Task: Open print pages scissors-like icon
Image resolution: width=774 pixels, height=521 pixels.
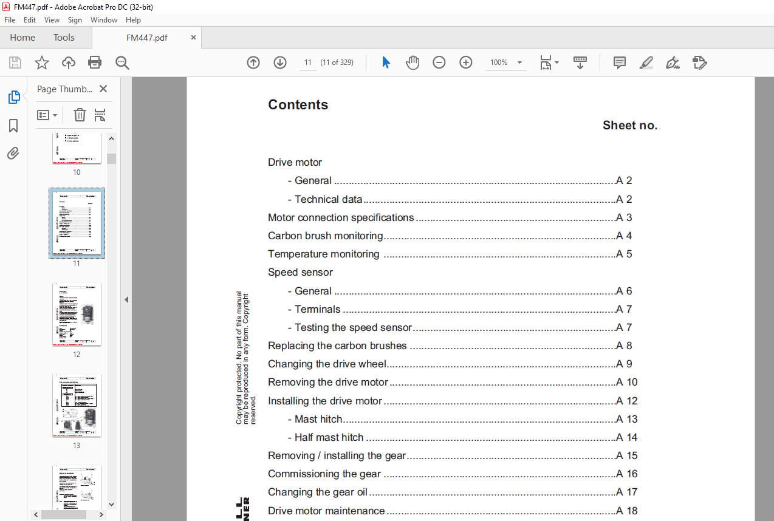Action: (100, 115)
